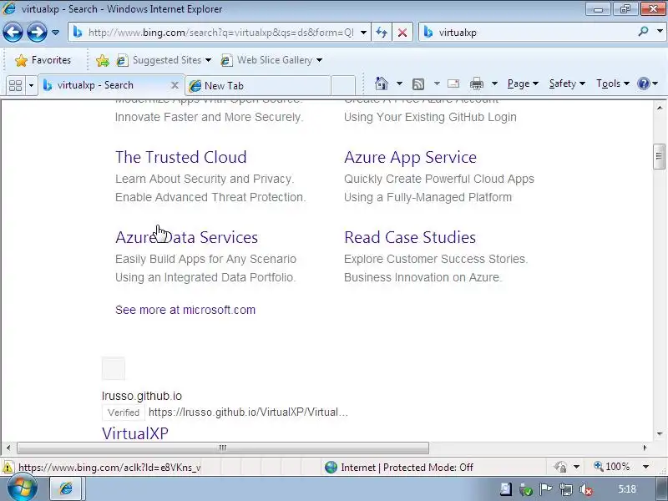668x501 pixels.
Task: Click the horizontal scrollbar left arrow
Action: 8,448
